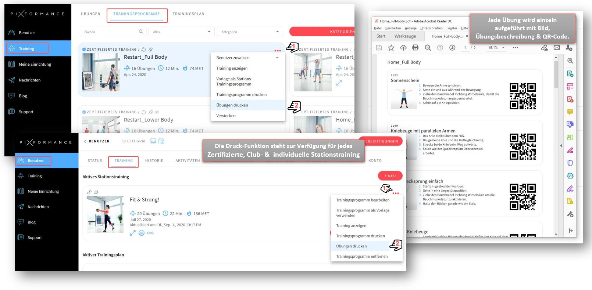Open the Restart_Full Body thumbnail image
The height and width of the screenshot is (290, 592).
(101, 72)
